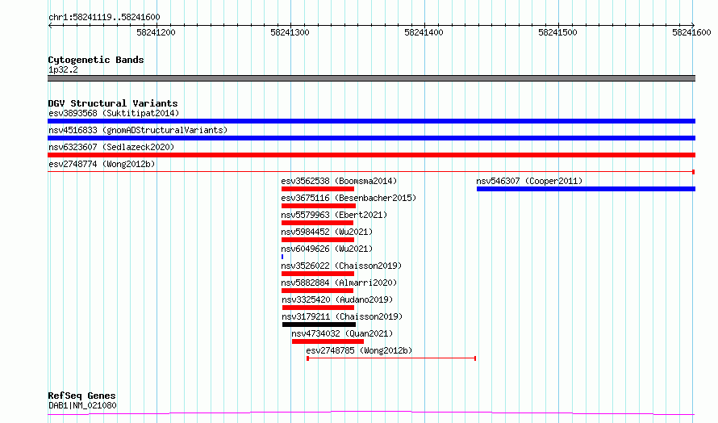The image size is (718, 423).
Task: Open the nsv3526022 (Chaisson2019) label
Action: (x=341, y=266)
